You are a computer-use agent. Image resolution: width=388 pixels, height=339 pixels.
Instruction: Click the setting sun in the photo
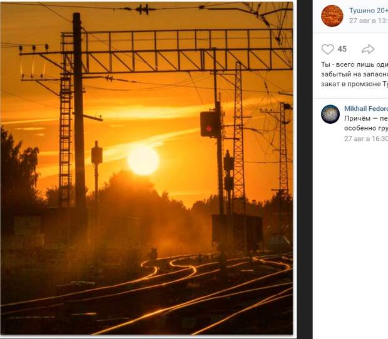143,160
